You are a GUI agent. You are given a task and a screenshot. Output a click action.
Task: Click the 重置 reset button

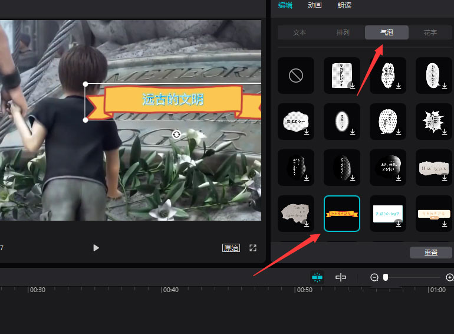click(x=431, y=253)
